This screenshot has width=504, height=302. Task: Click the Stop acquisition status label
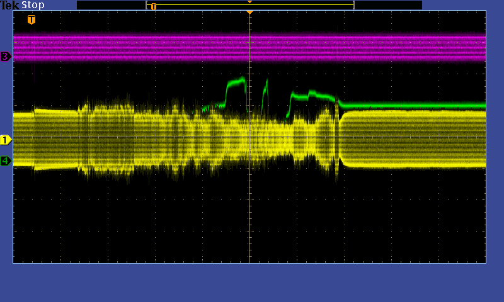pos(33,5)
